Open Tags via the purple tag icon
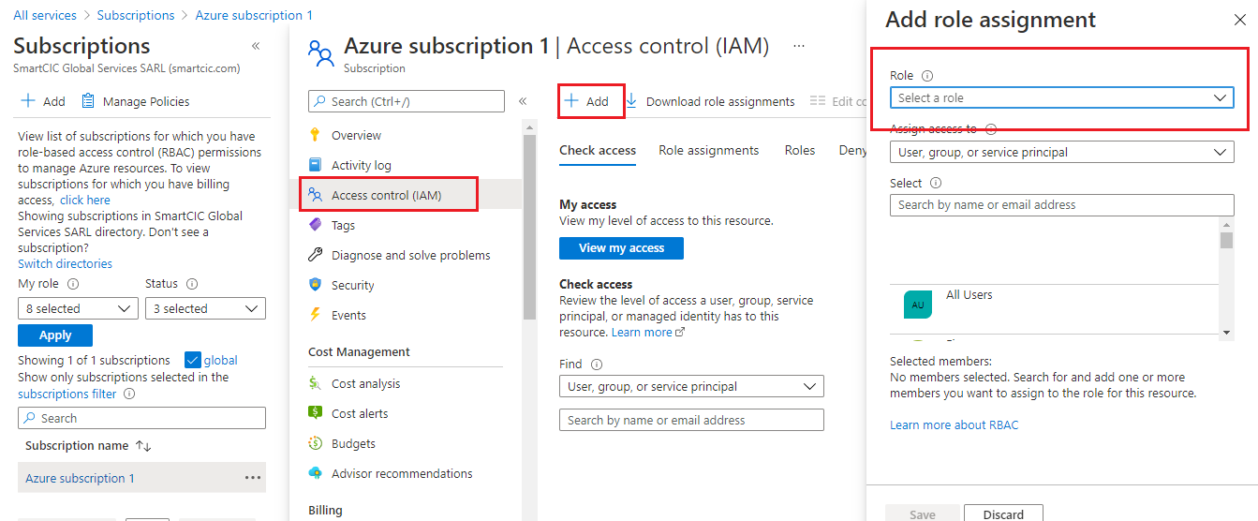Viewport: 1258px width, 521px height. click(316, 225)
